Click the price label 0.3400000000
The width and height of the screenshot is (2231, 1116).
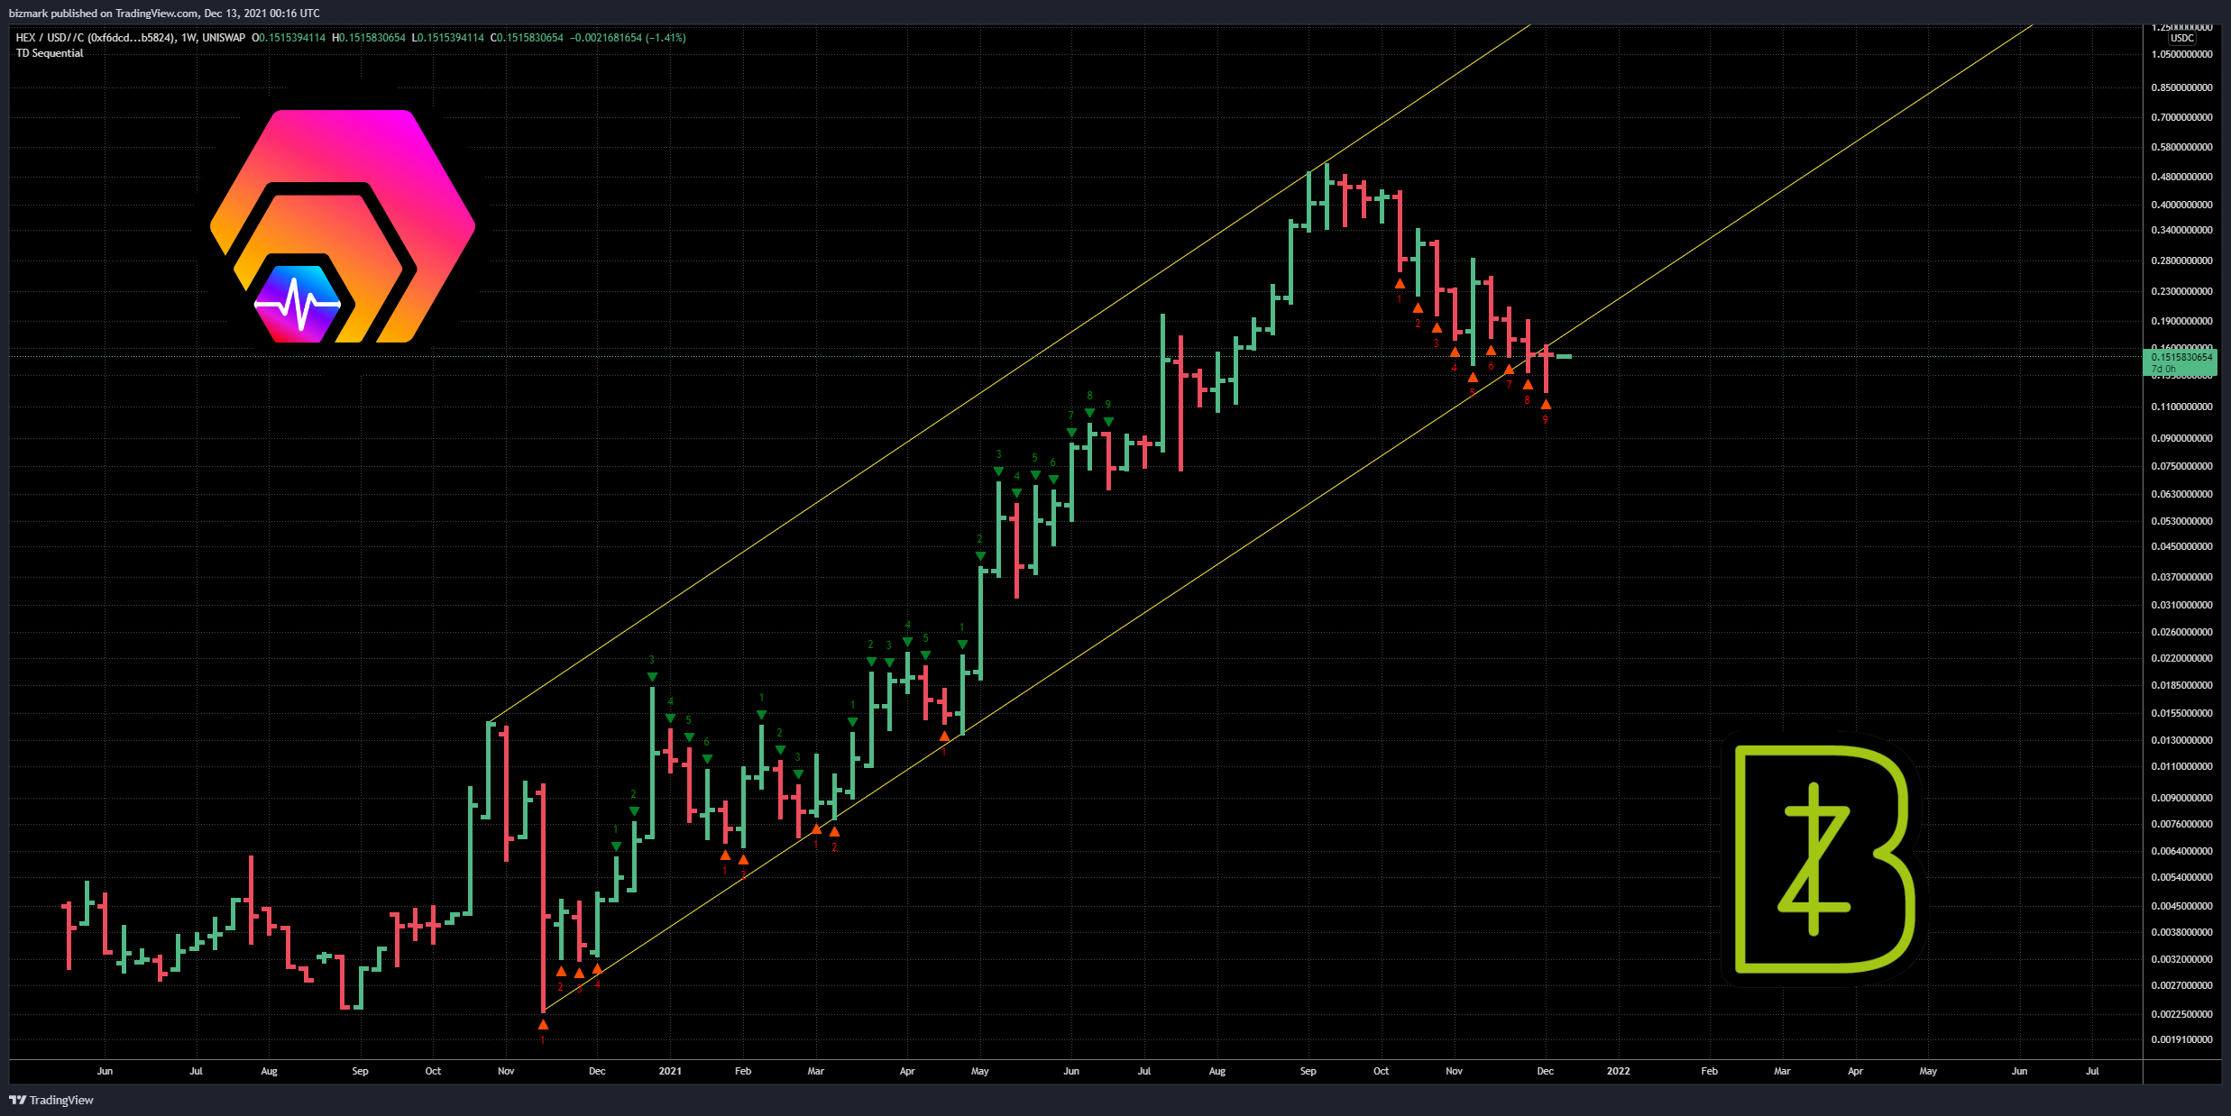(2181, 231)
